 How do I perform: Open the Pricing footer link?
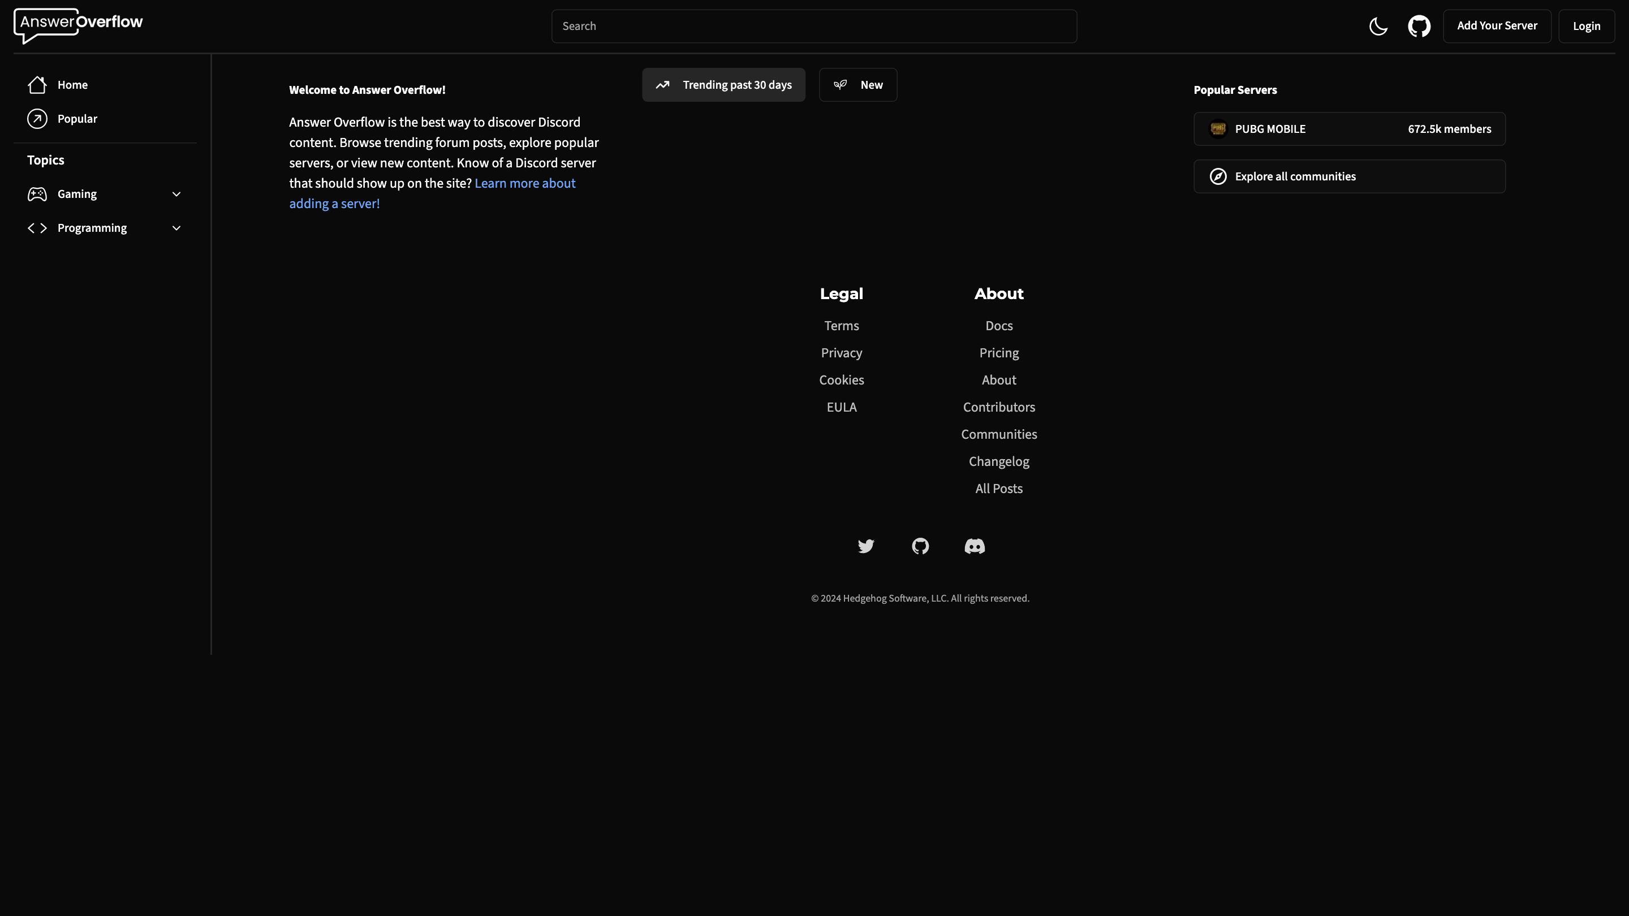998,353
